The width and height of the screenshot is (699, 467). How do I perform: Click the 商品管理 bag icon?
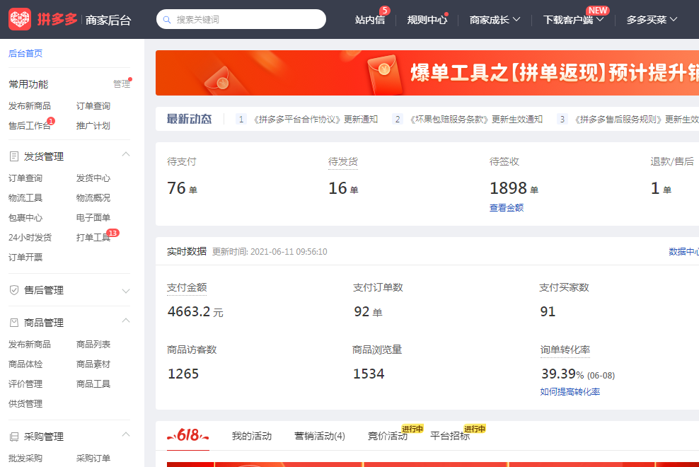click(x=14, y=323)
